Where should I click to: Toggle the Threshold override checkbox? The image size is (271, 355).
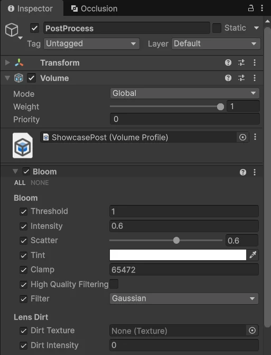pyautogui.click(x=23, y=212)
